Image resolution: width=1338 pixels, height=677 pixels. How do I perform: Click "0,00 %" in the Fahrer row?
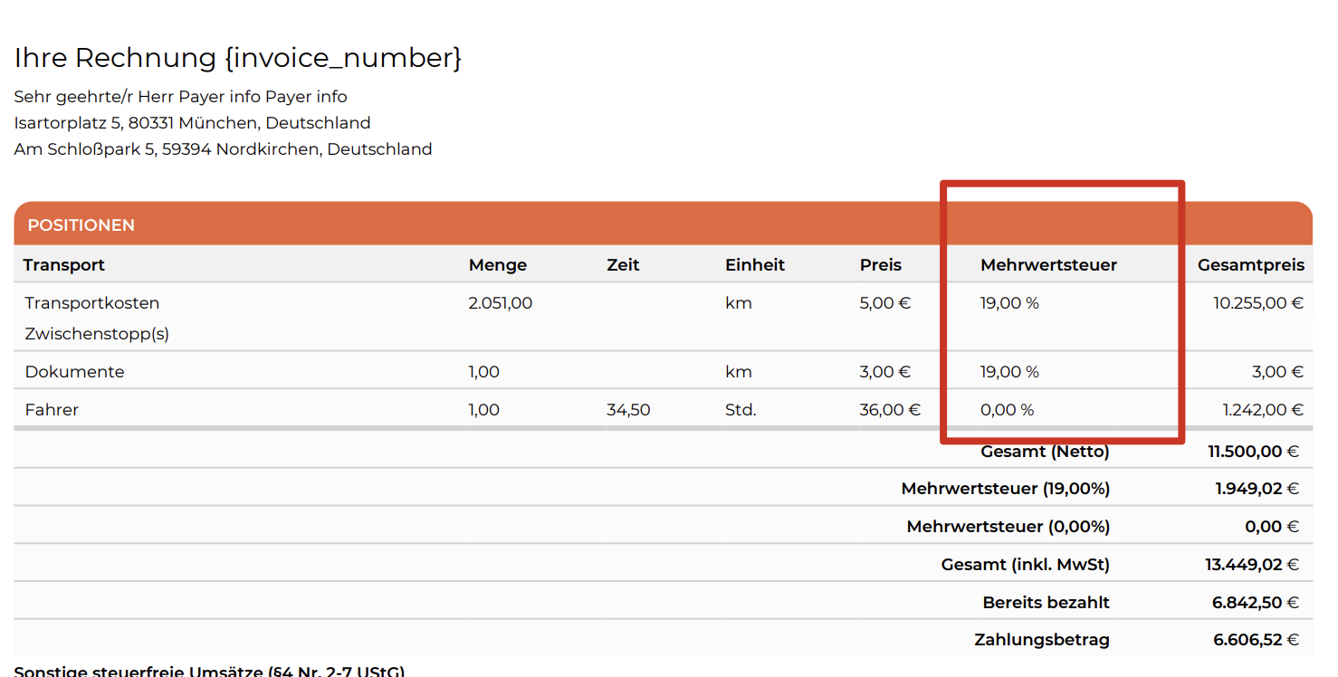tap(1007, 410)
